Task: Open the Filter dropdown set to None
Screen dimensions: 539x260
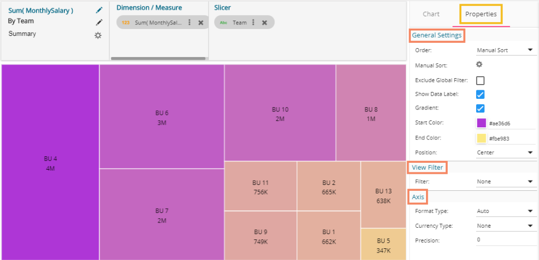Action: [x=505, y=181]
